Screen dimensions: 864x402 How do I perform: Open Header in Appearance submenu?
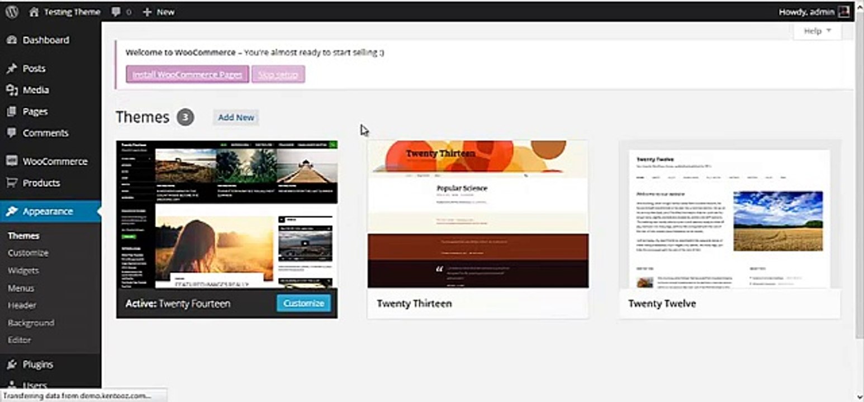22,305
